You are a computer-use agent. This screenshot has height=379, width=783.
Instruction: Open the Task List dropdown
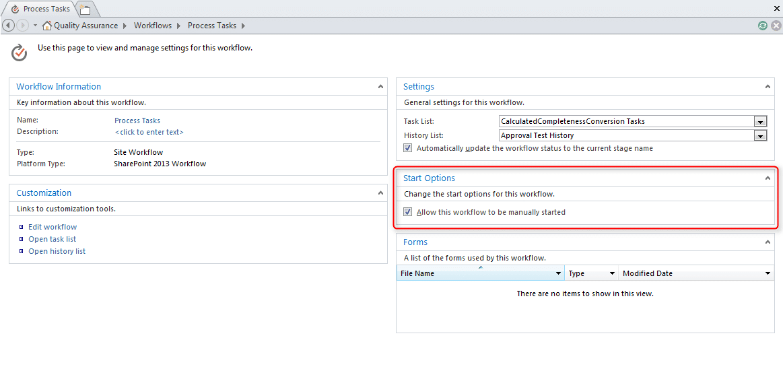tap(760, 122)
